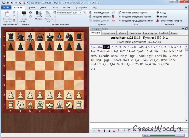Click the notation pane vertical scrollbar thumb
This screenshot has width=189, height=138.
point(187,49)
